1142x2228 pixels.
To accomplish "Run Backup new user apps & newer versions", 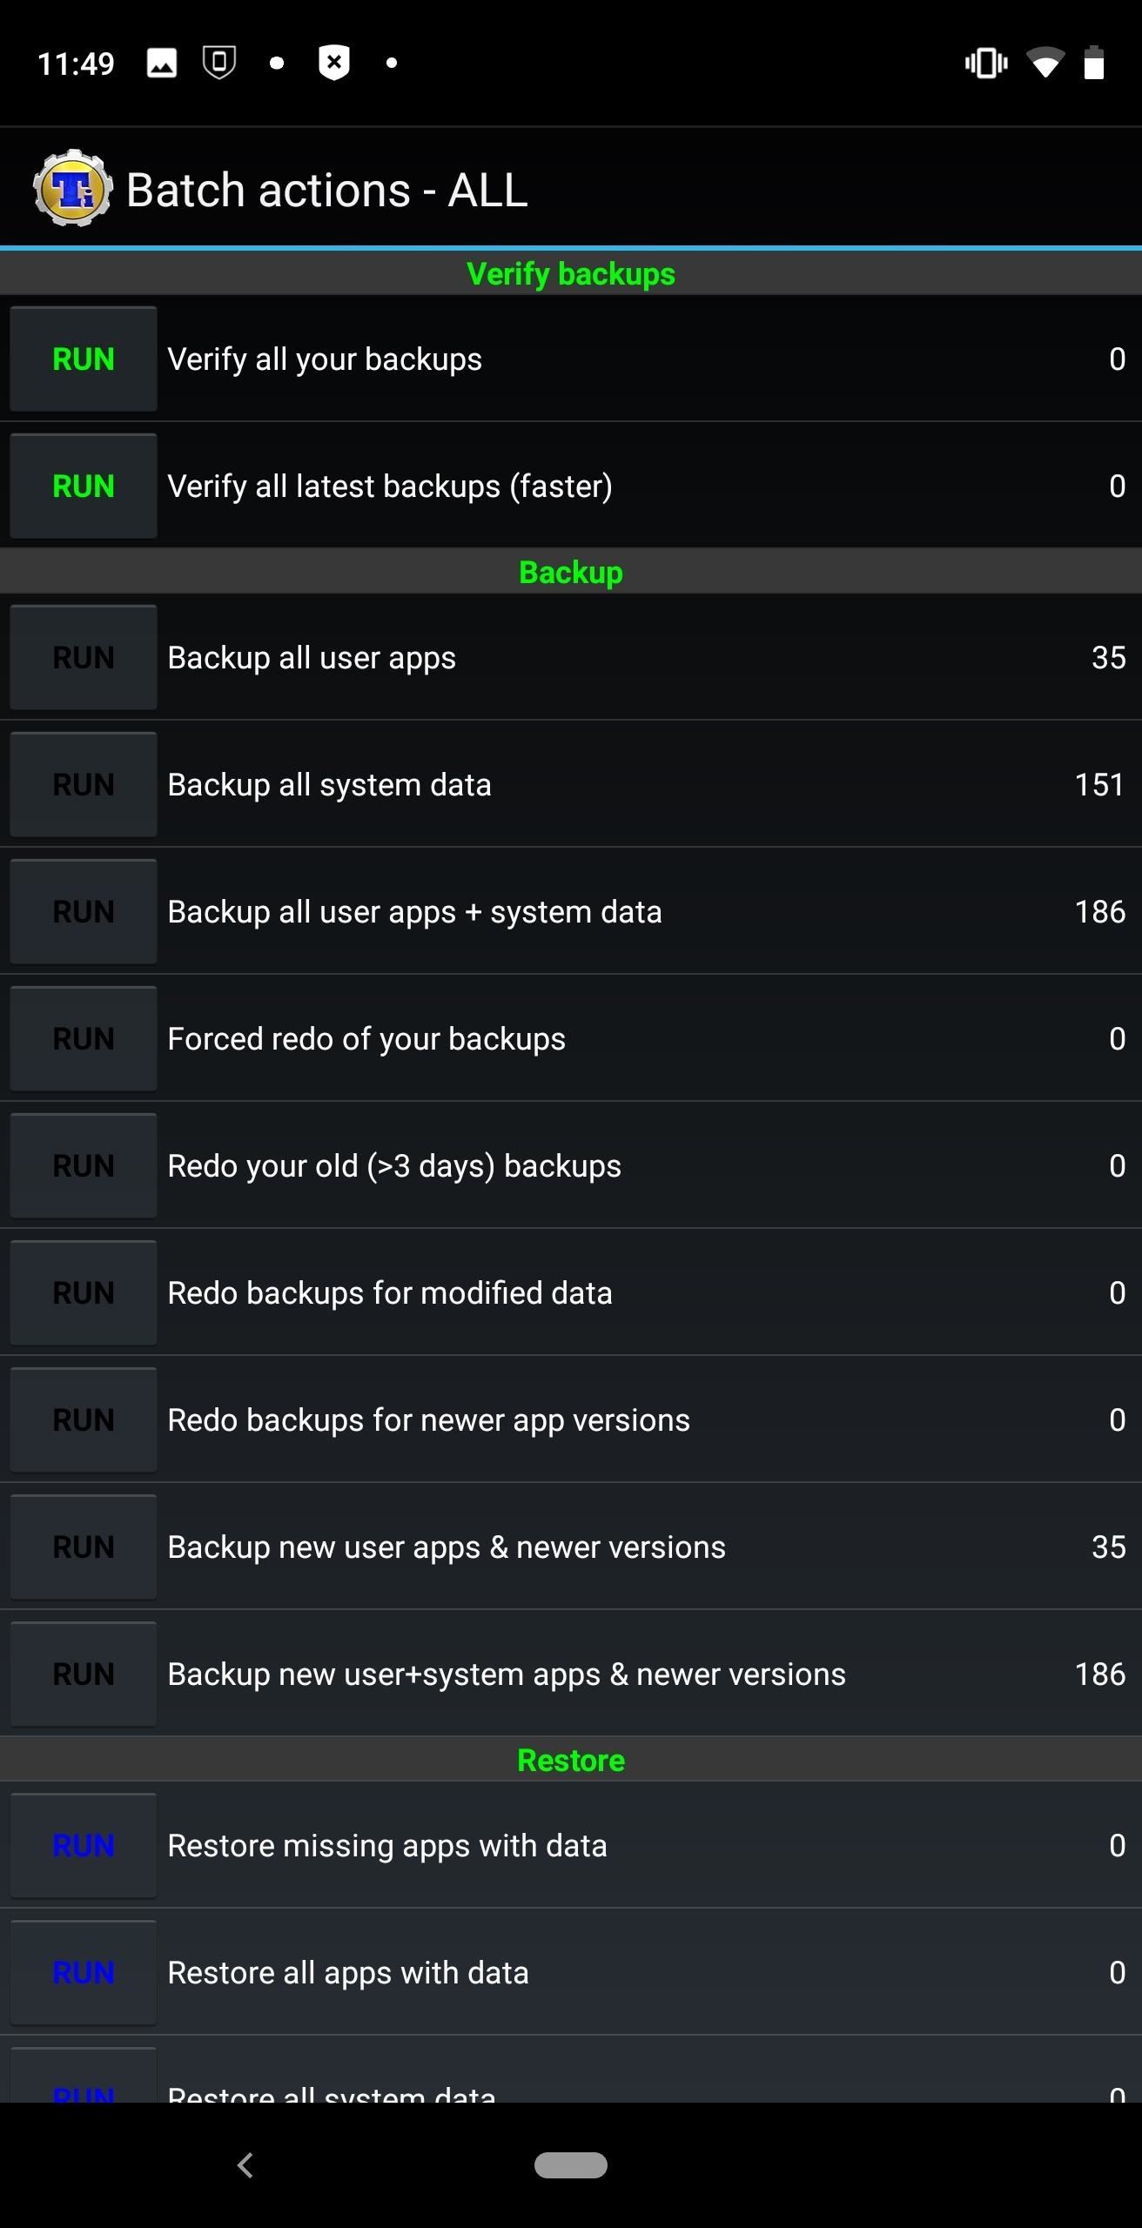I will [x=84, y=1547].
